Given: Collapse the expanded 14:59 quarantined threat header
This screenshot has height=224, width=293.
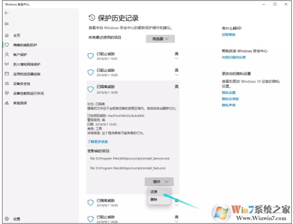Looking at the screenshot, I should pos(133,89).
